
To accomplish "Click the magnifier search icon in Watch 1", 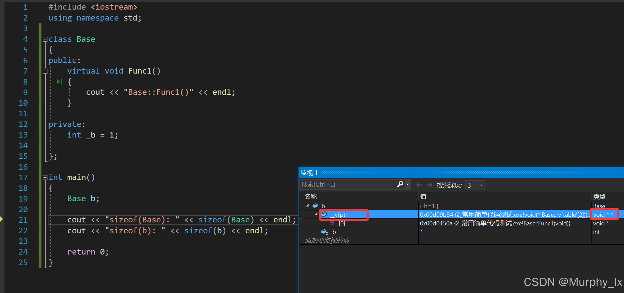I will [400, 184].
